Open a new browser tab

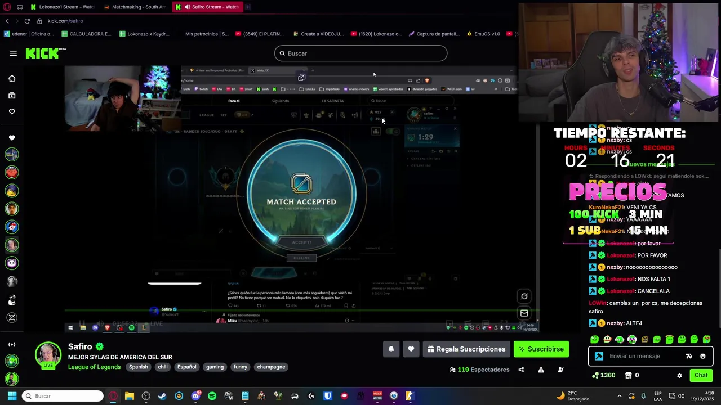tap(248, 7)
